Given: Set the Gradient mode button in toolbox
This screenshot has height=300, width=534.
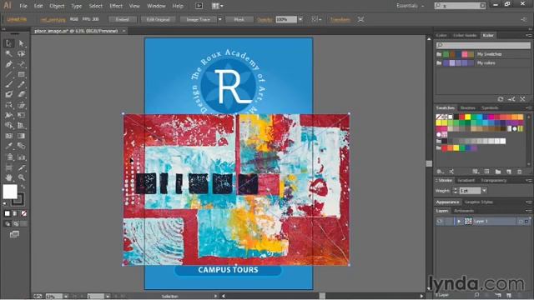Looking at the screenshot, I should point(15,213).
